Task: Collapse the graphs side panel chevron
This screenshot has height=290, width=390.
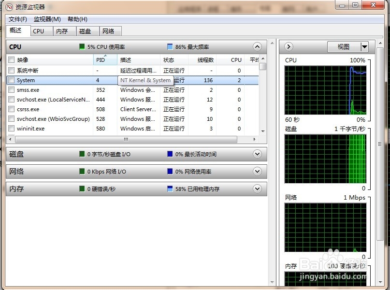Action: tap(288, 46)
